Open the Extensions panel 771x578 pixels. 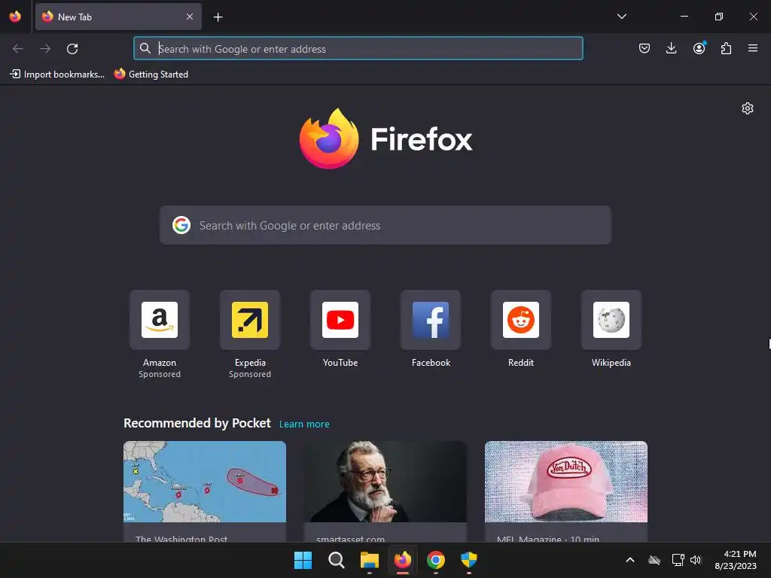pyautogui.click(x=726, y=48)
